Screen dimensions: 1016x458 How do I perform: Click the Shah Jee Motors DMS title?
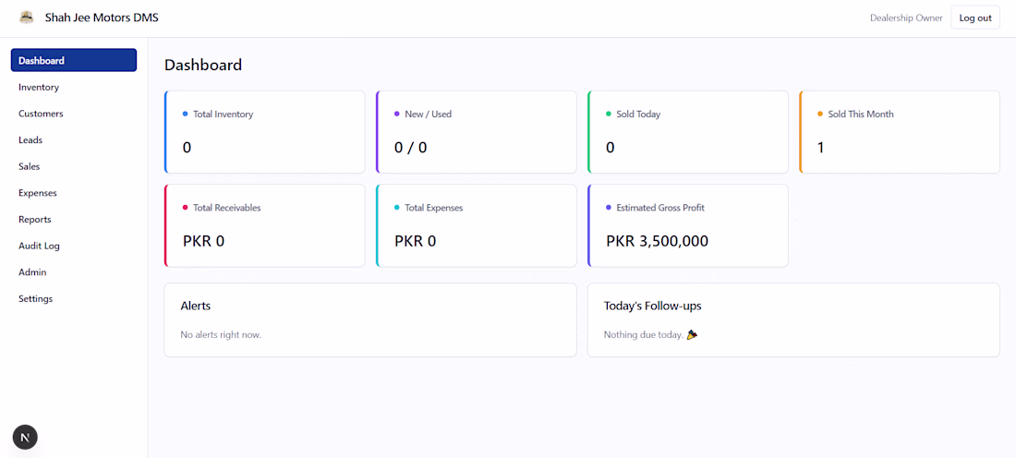coord(102,18)
